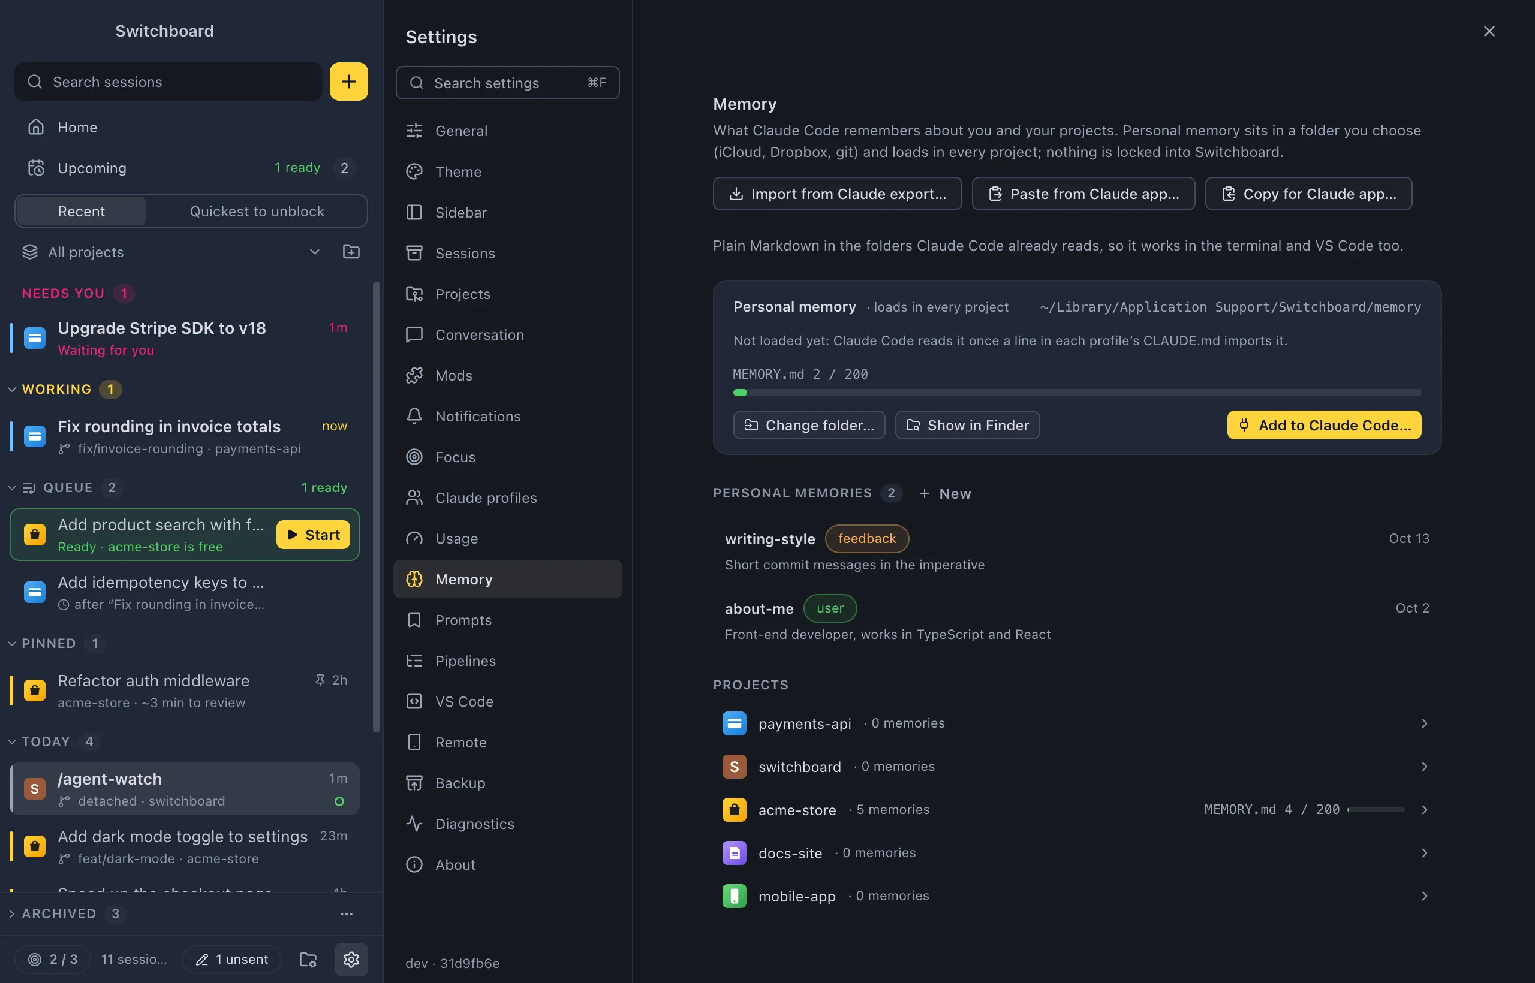Viewport: 1535px width, 983px height.
Task: Click the Home icon in sidebar
Action: [36, 127]
